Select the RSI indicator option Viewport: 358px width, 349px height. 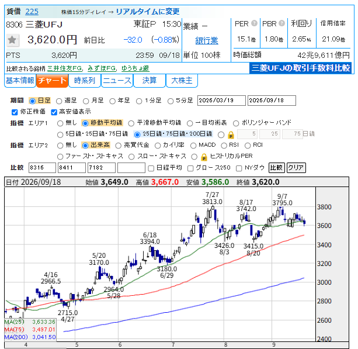224,146
